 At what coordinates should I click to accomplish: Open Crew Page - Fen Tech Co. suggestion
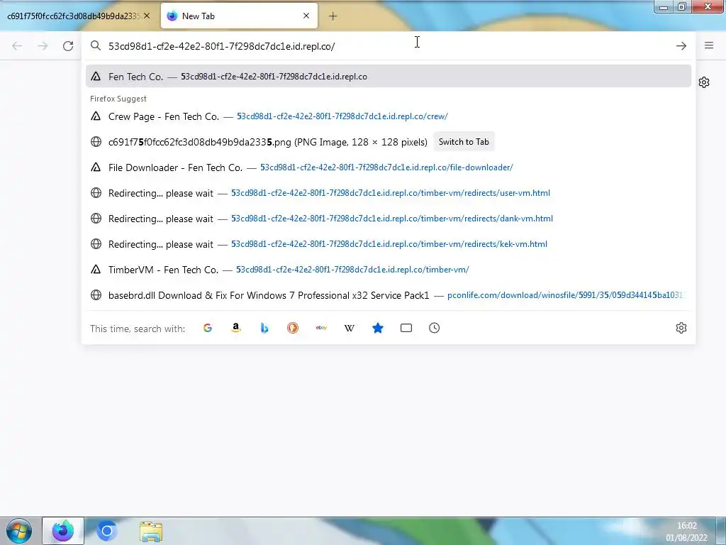coord(389,116)
